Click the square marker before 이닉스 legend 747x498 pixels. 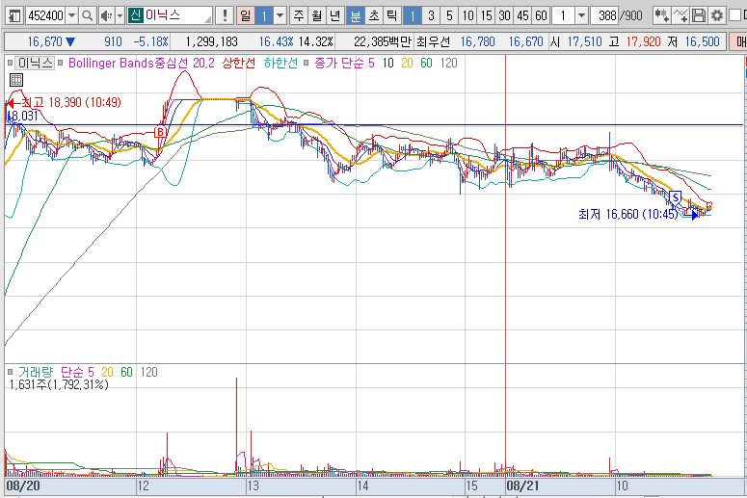click(10, 63)
